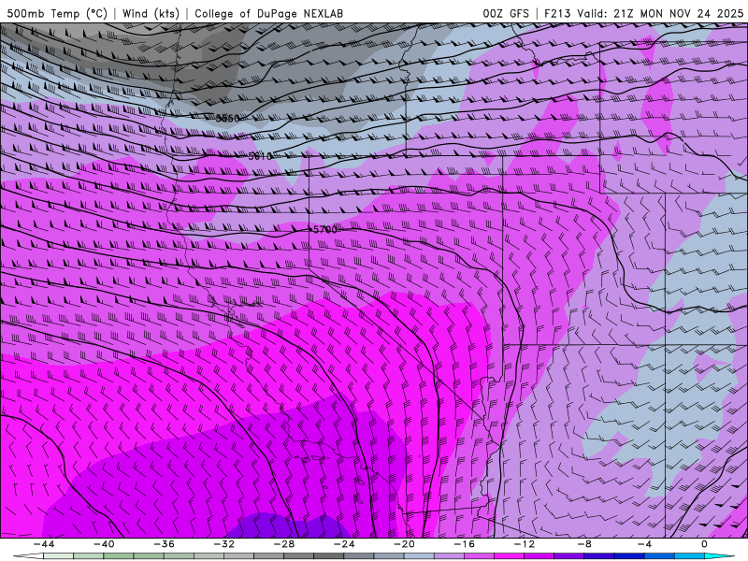Click the -32 colorbar tick label
This screenshot has height=561, width=748.
point(223,544)
